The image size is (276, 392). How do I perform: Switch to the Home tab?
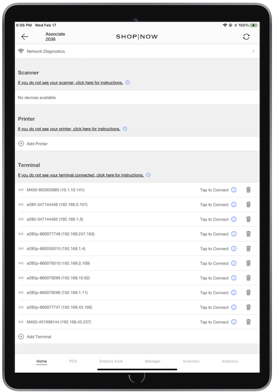tap(41, 361)
